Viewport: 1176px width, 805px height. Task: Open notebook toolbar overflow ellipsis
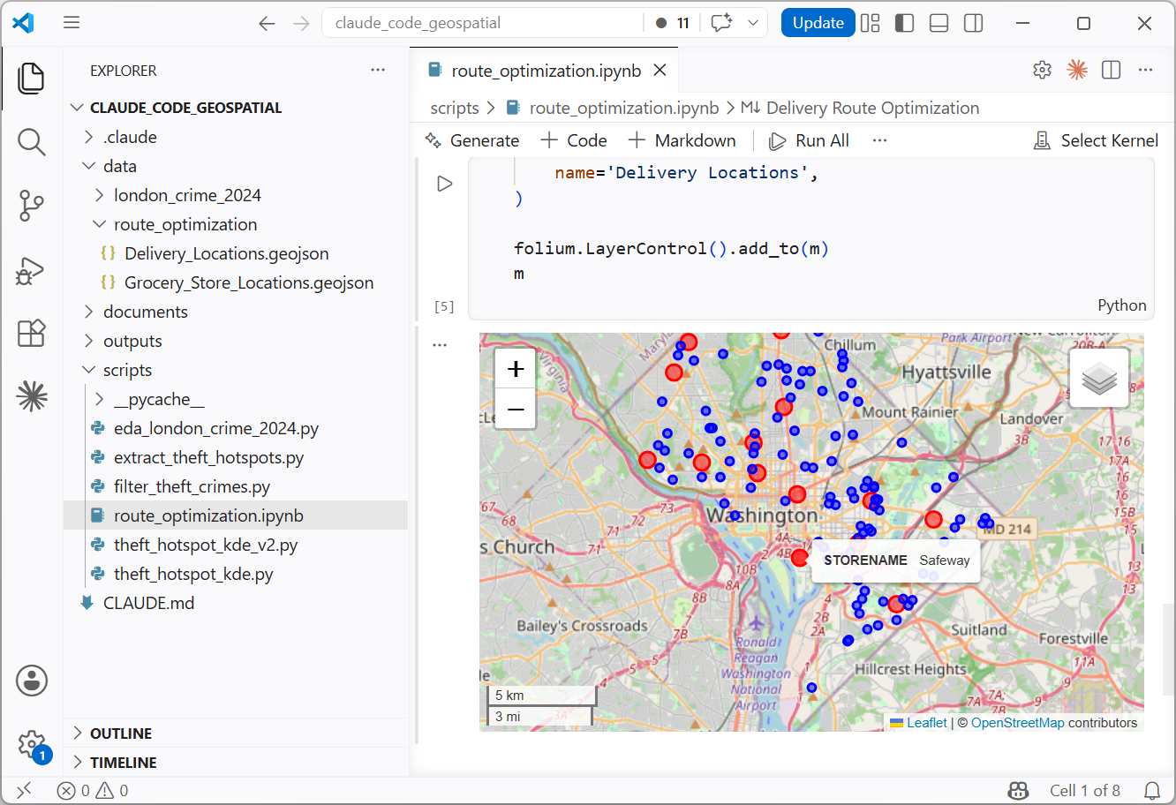coord(879,140)
